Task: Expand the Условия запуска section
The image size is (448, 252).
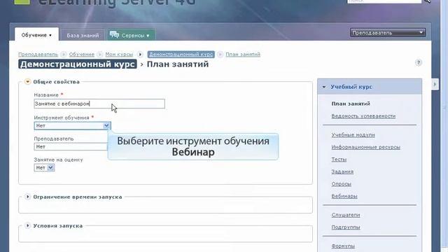Action: point(27,225)
